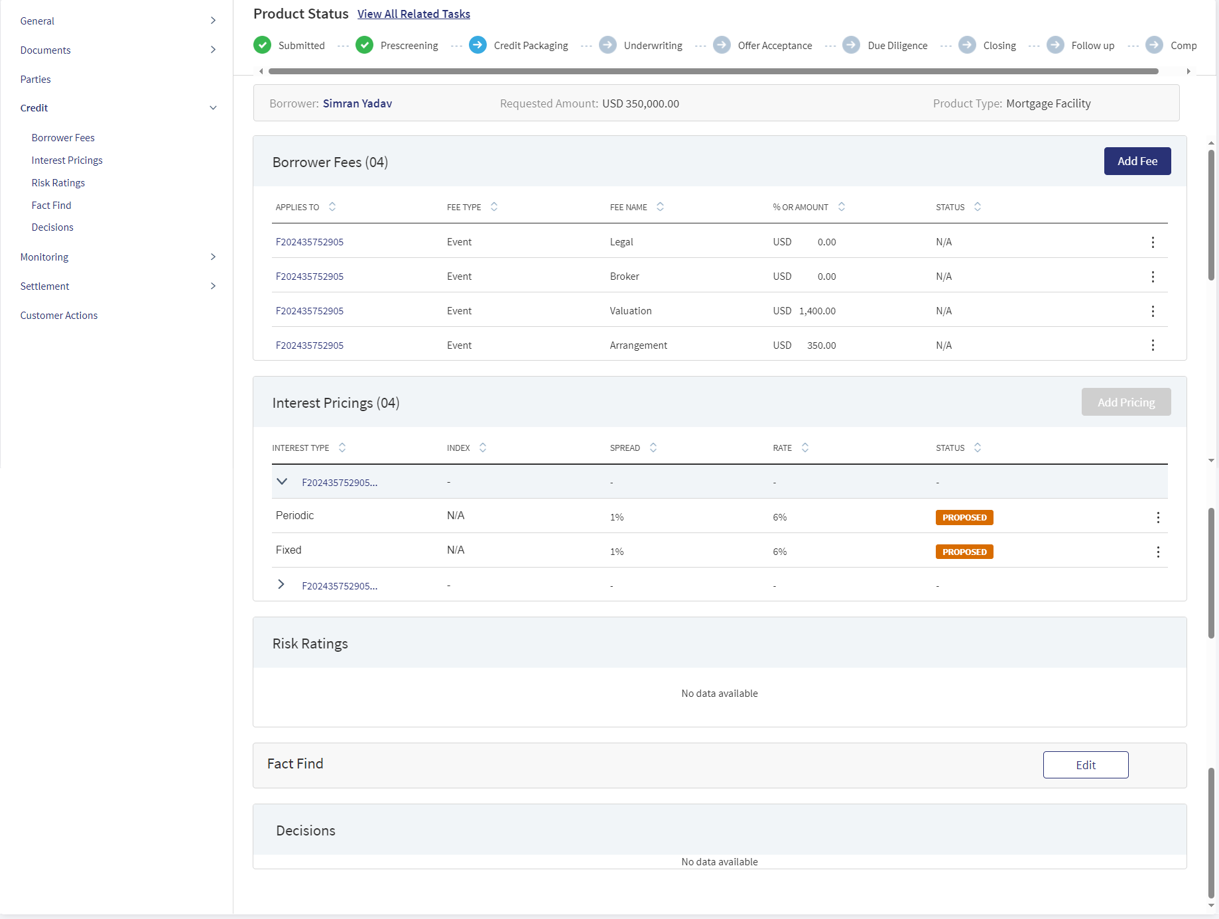Open Customer Actions in sidebar
Screen dimensions: 1219x919
(59, 316)
